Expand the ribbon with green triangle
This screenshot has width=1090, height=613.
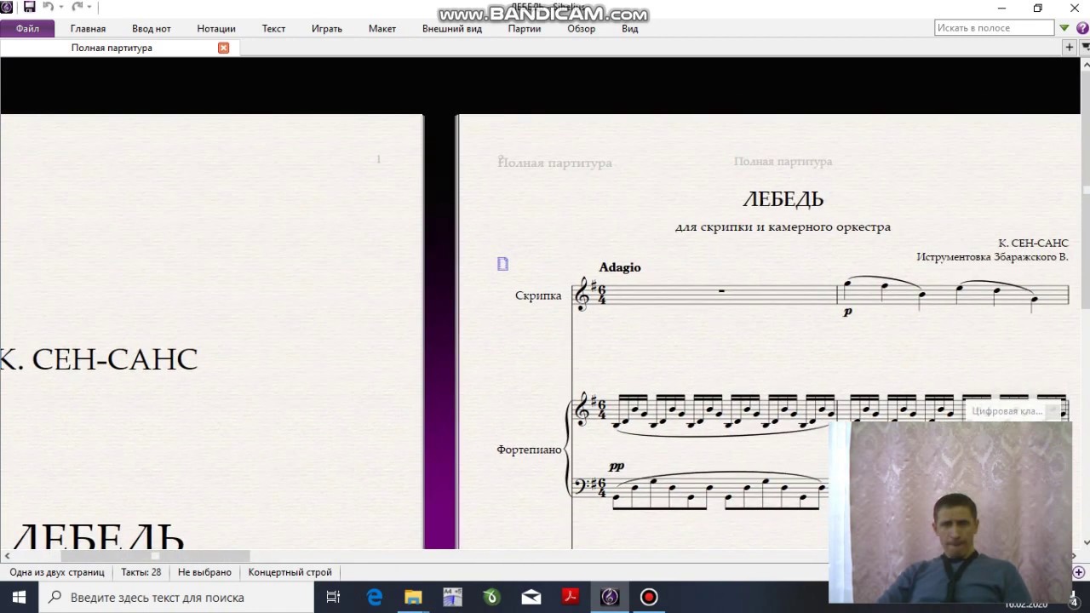pos(1064,28)
